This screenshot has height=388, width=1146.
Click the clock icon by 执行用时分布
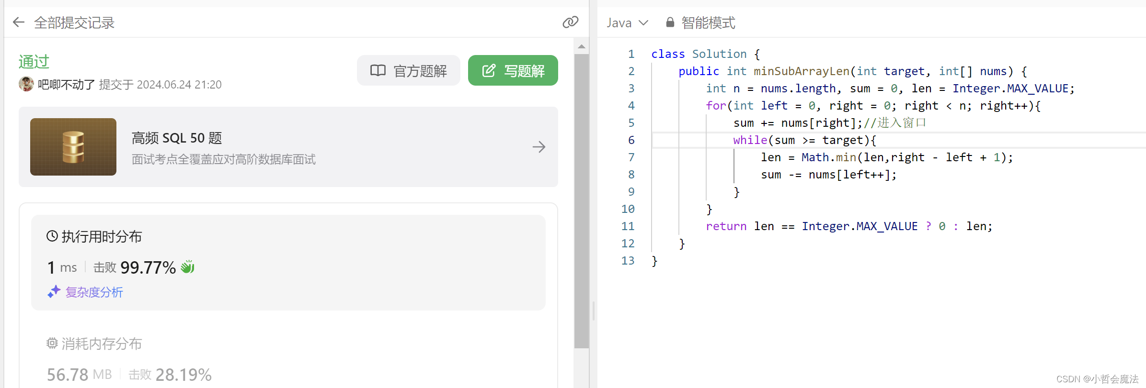(x=52, y=236)
